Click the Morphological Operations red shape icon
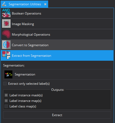The width and height of the screenshot is (115, 123). (6, 34)
